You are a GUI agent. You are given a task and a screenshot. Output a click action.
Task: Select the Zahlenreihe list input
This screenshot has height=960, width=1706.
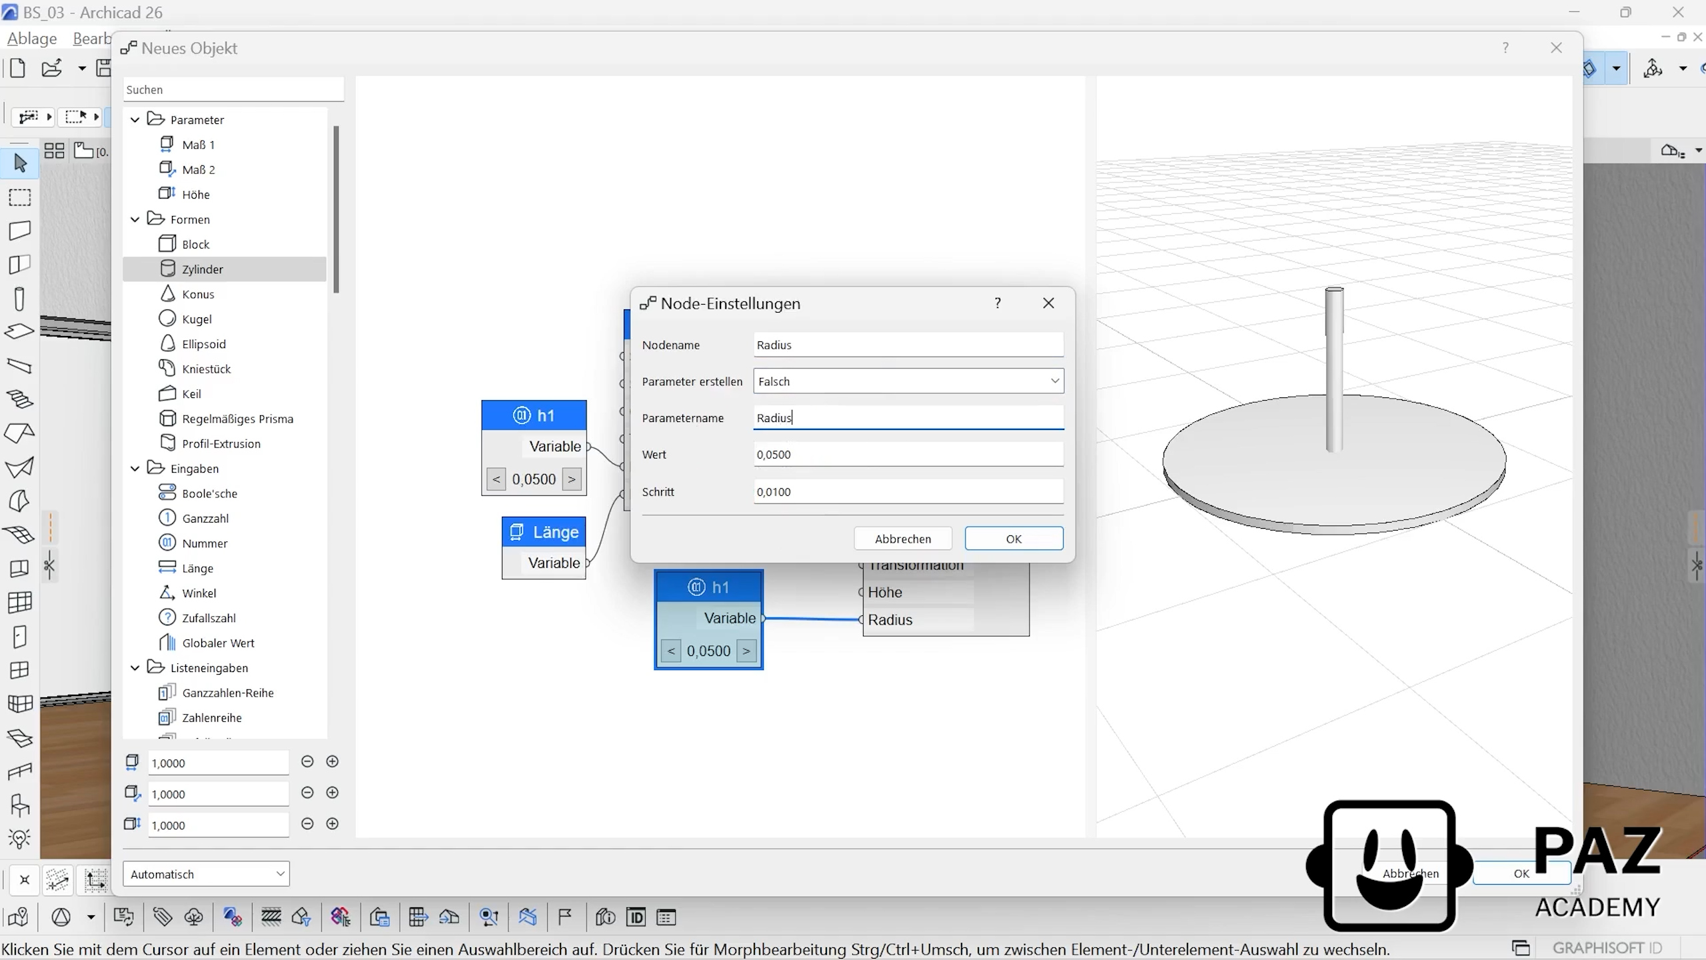pos(212,717)
